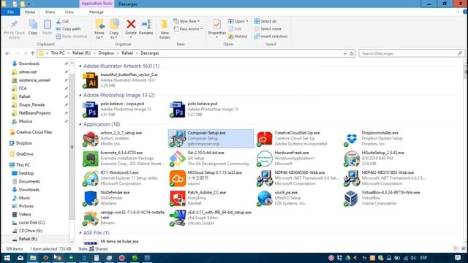This screenshot has width=468, height=263.
Task: Click This PC in the address breadcrumb
Action: 58,53
